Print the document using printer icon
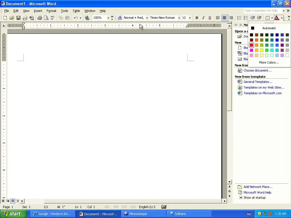Image resolution: width=291 pixels, height=218 pixels. coord(40,18)
